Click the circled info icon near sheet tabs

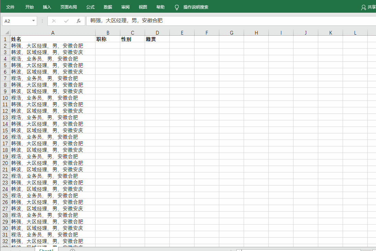[72, 250]
